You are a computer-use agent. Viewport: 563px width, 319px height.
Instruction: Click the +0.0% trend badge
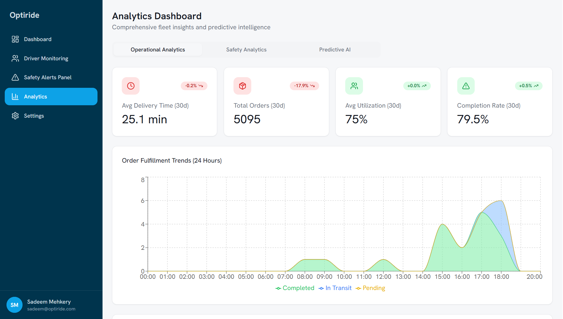417,86
